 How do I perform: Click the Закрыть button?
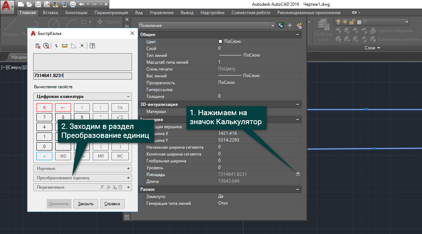(x=86, y=204)
